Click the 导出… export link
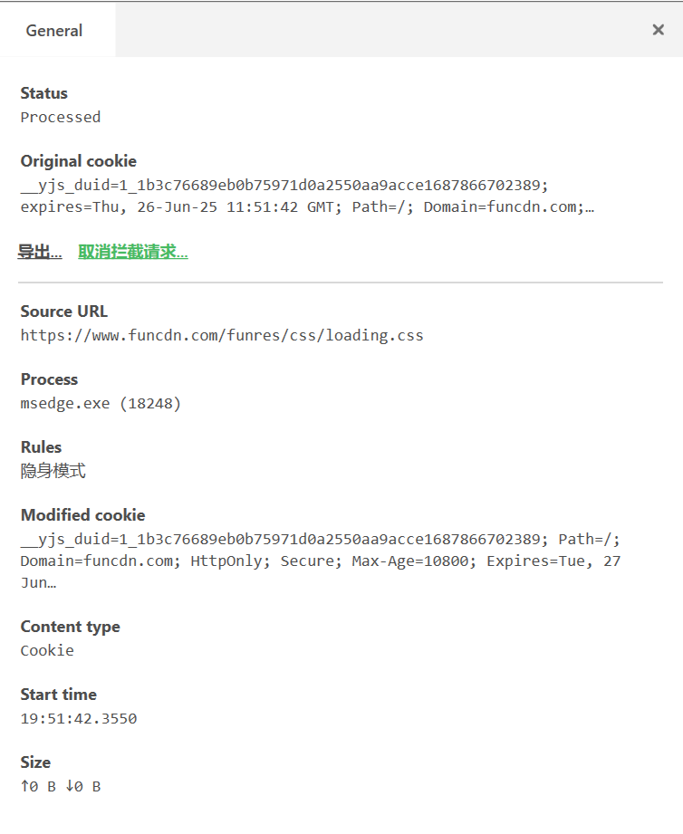 coord(41,251)
